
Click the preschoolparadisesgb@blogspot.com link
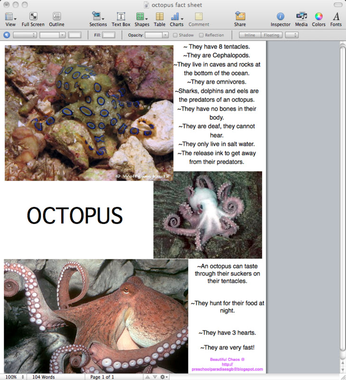[227, 369]
